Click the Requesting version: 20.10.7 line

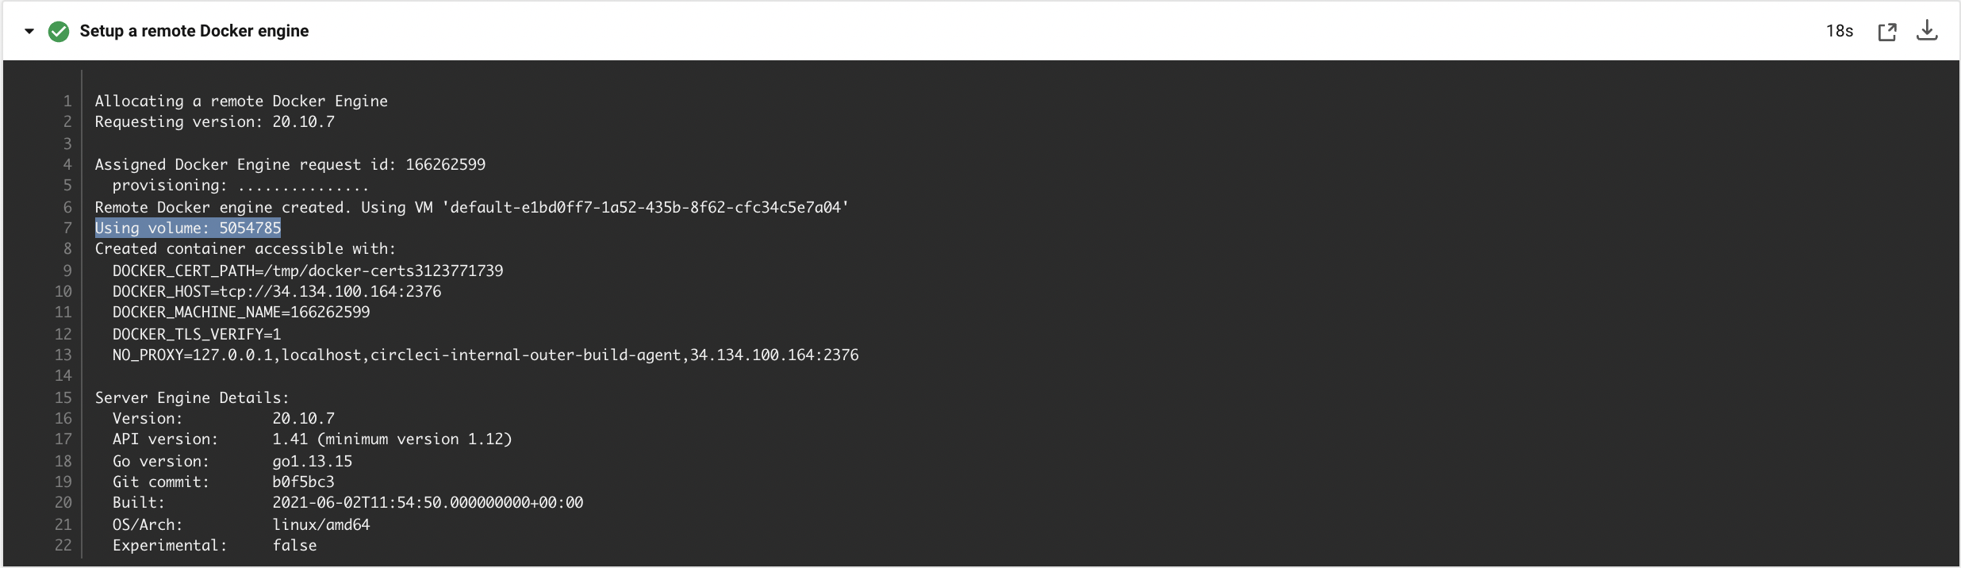click(x=215, y=122)
